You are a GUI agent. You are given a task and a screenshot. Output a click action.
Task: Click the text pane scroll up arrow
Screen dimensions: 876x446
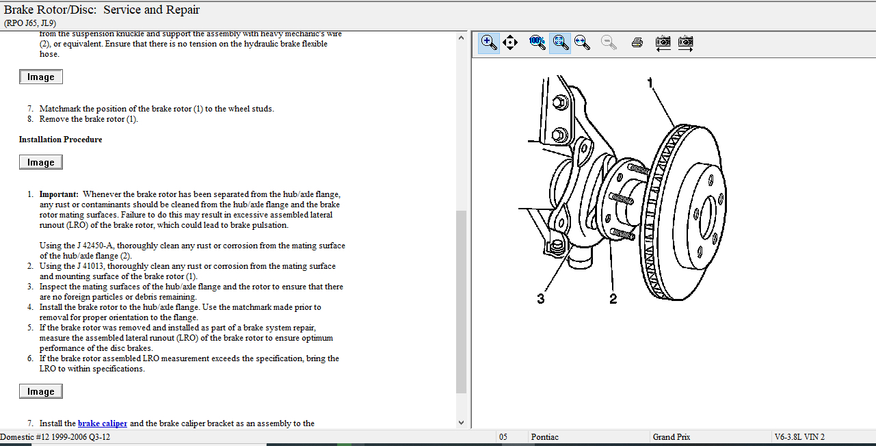pos(461,38)
